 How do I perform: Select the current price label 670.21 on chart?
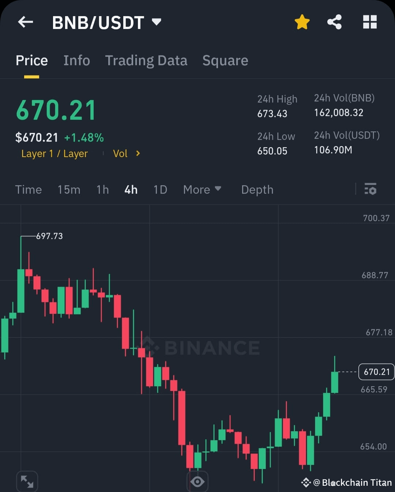[376, 372]
